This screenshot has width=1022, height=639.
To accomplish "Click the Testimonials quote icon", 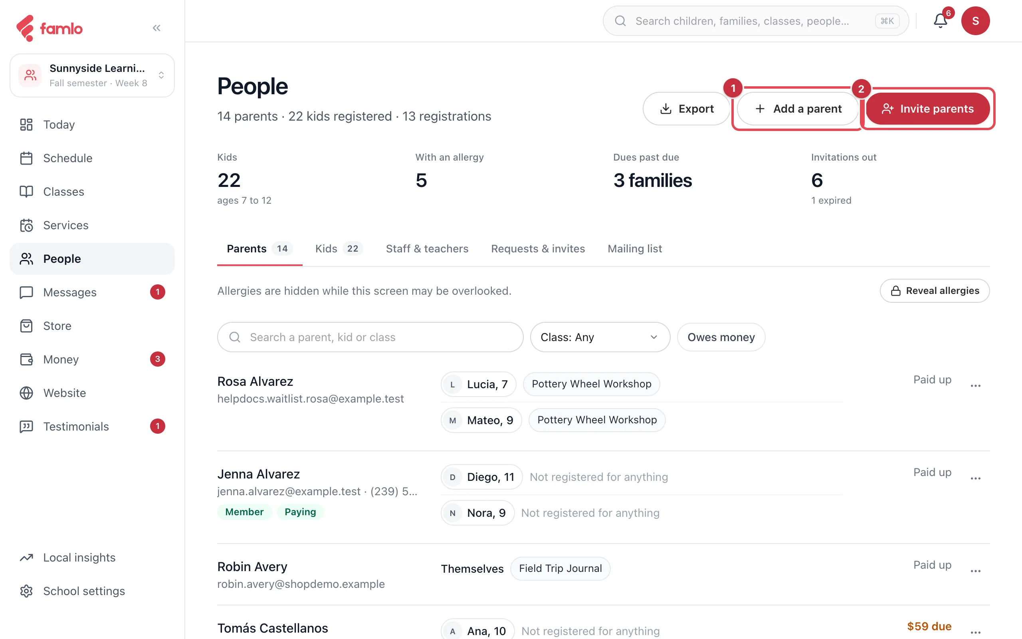I will (x=26, y=427).
